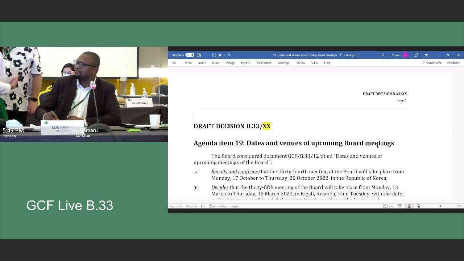
Task: Click the page number indicator in status bar
Action: (175, 206)
